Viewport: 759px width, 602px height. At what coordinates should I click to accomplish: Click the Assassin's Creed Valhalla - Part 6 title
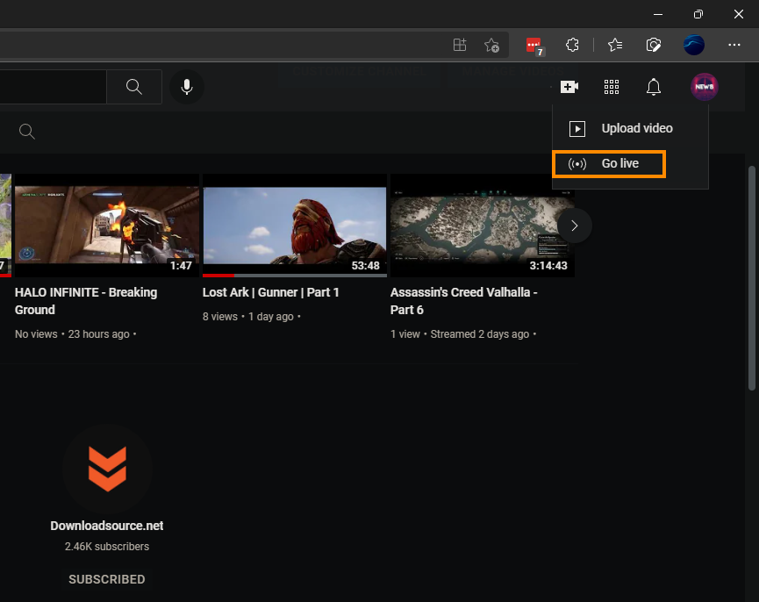click(463, 301)
